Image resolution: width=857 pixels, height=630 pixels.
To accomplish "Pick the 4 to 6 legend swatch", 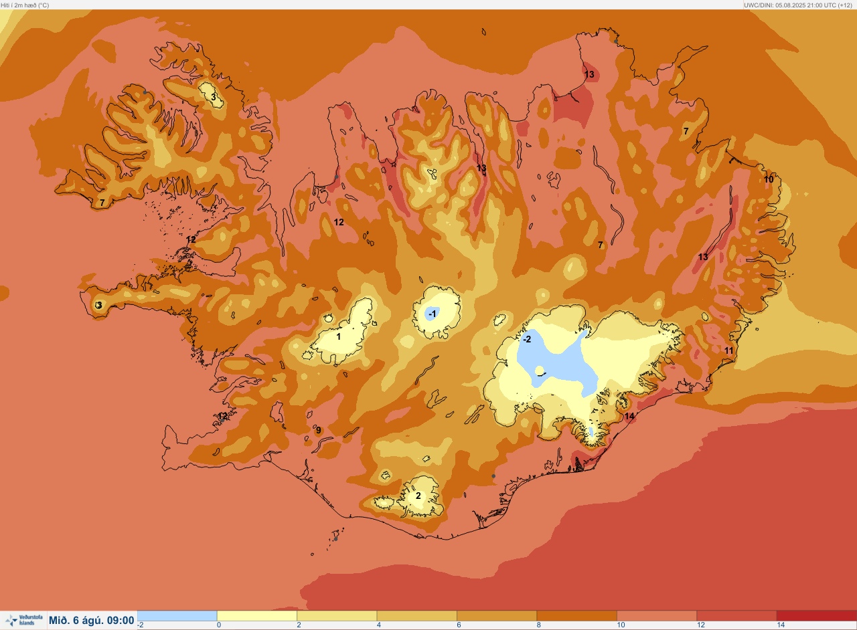I will [x=416, y=615].
